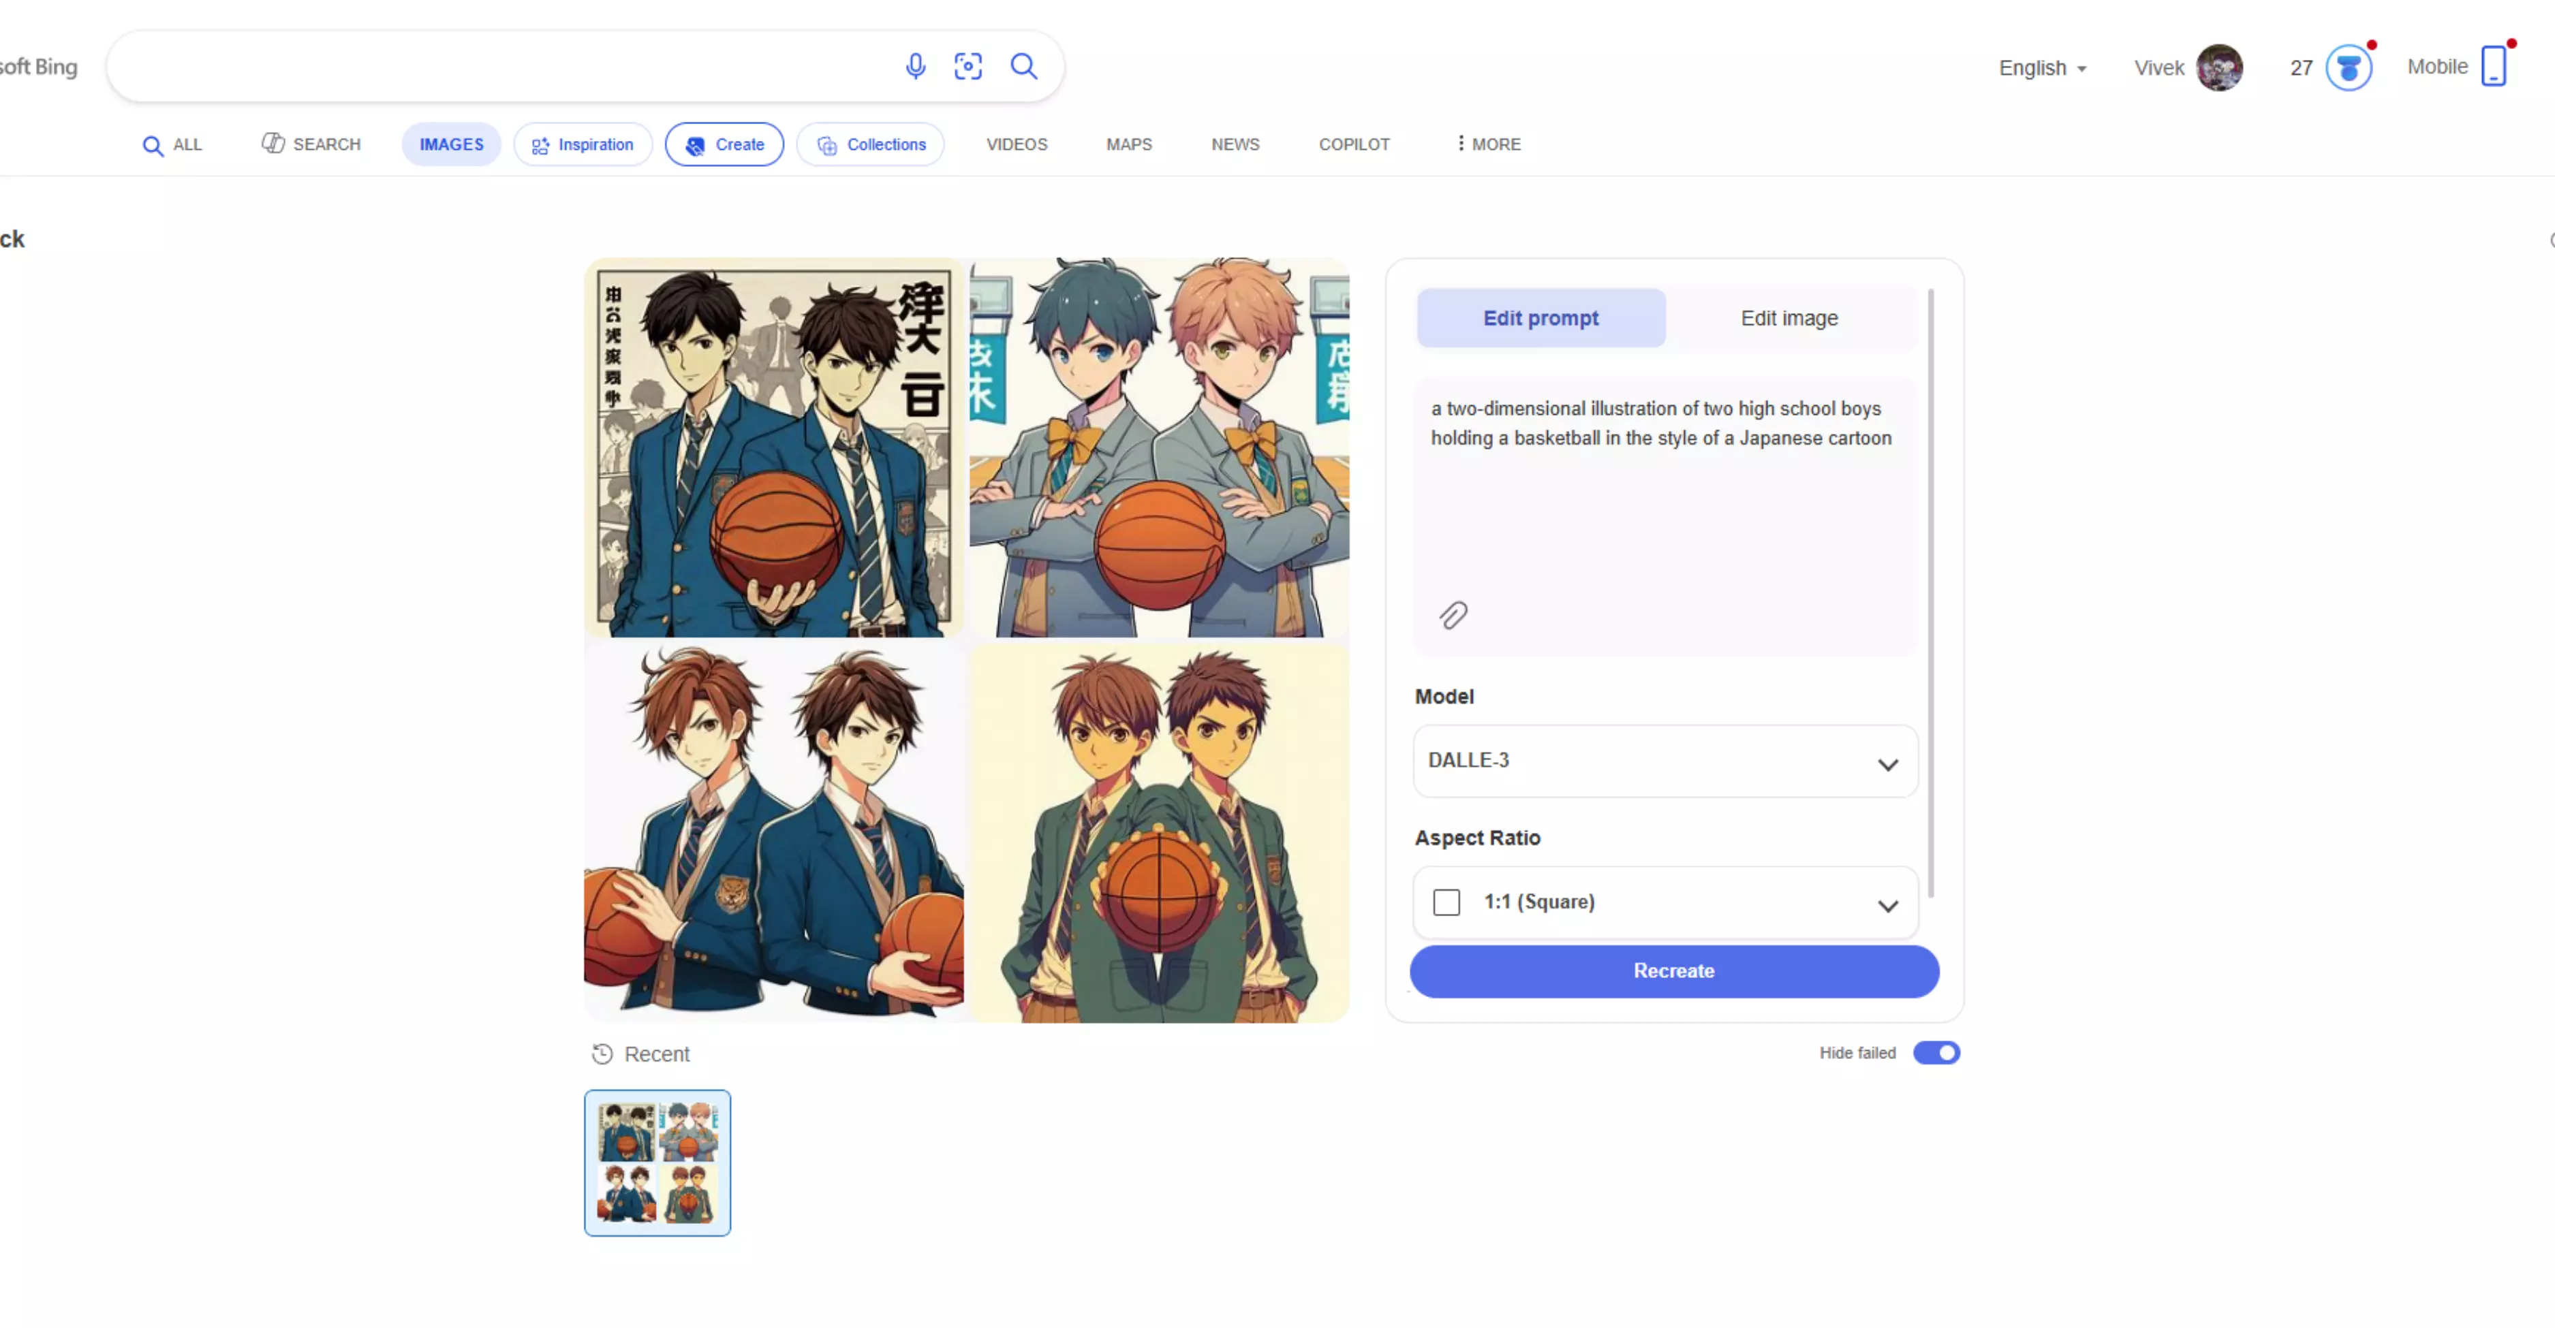Open the Collections button
The height and width of the screenshot is (1328, 2555).
870,144
